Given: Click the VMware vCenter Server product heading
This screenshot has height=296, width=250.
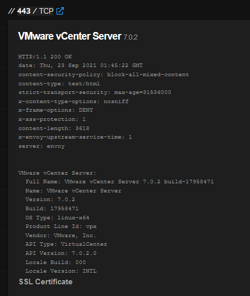Looking at the screenshot, I should point(70,36).
